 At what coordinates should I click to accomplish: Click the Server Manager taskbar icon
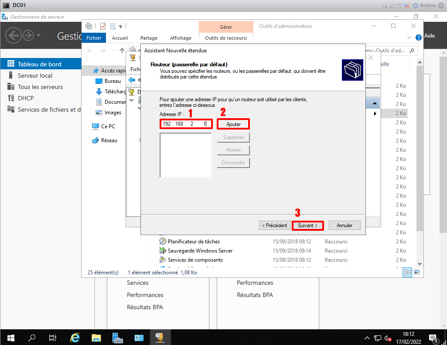pyautogui.click(x=118, y=338)
